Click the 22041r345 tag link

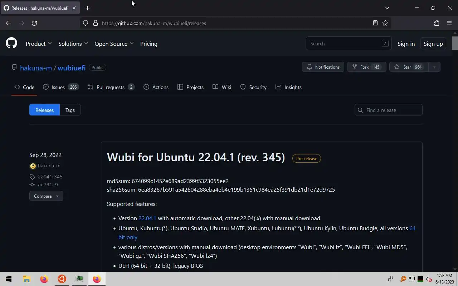click(x=50, y=177)
